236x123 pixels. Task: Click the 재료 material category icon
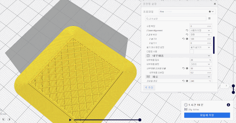(148, 77)
